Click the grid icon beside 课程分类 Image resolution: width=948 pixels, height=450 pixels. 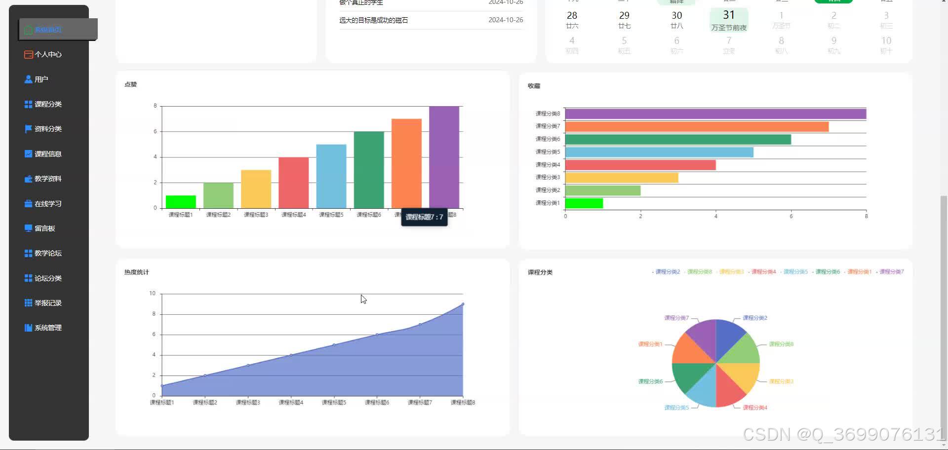click(x=29, y=104)
